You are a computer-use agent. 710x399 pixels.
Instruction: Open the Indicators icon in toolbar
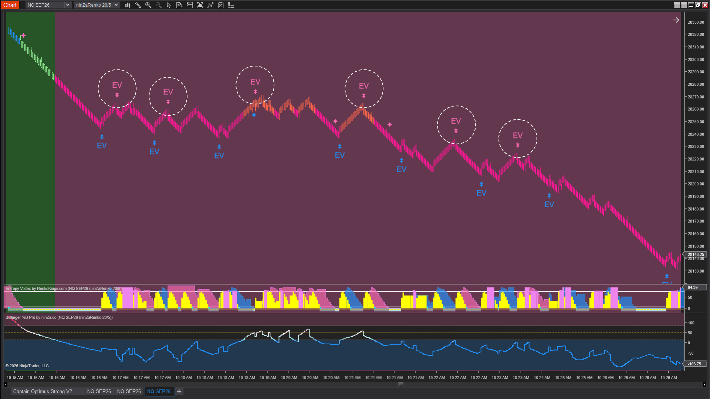click(x=200, y=5)
